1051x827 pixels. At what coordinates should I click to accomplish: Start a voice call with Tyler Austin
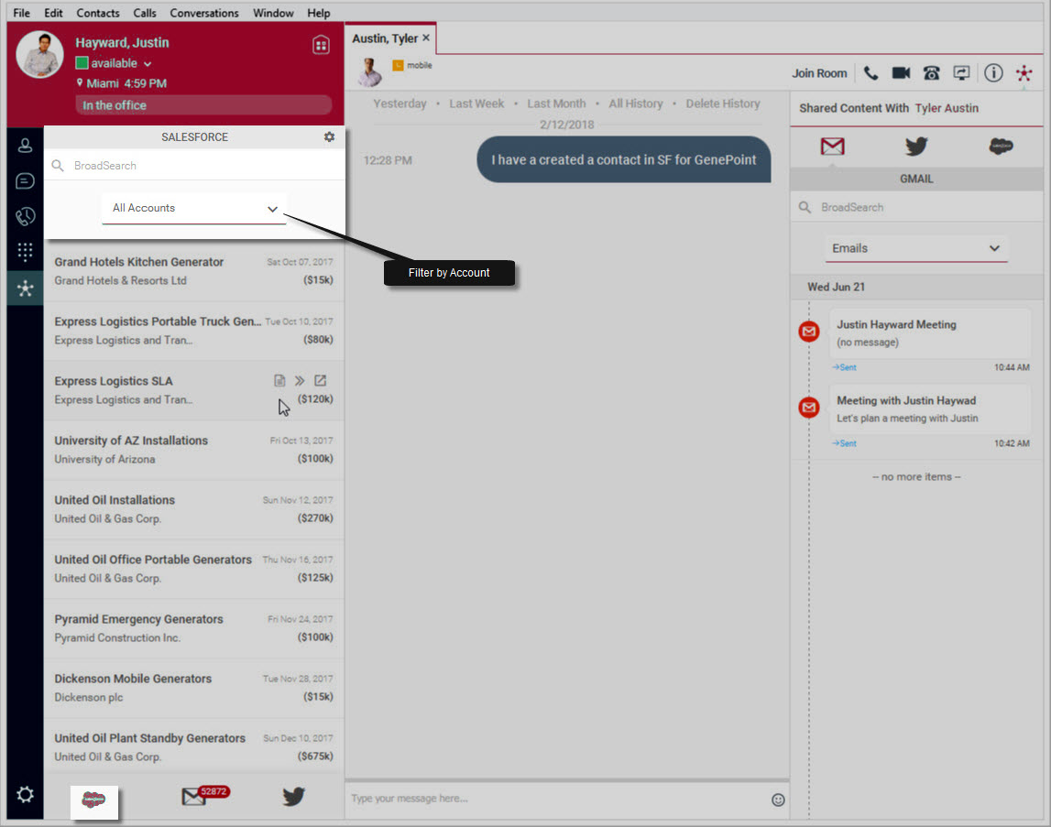pos(870,73)
